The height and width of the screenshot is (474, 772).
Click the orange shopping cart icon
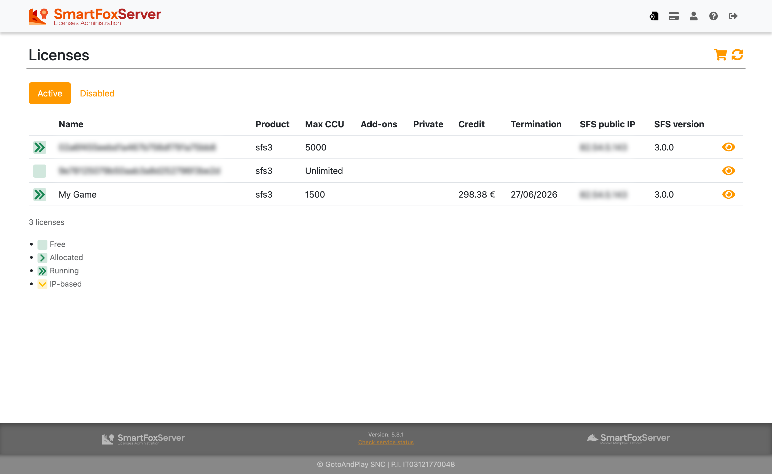[x=720, y=55]
